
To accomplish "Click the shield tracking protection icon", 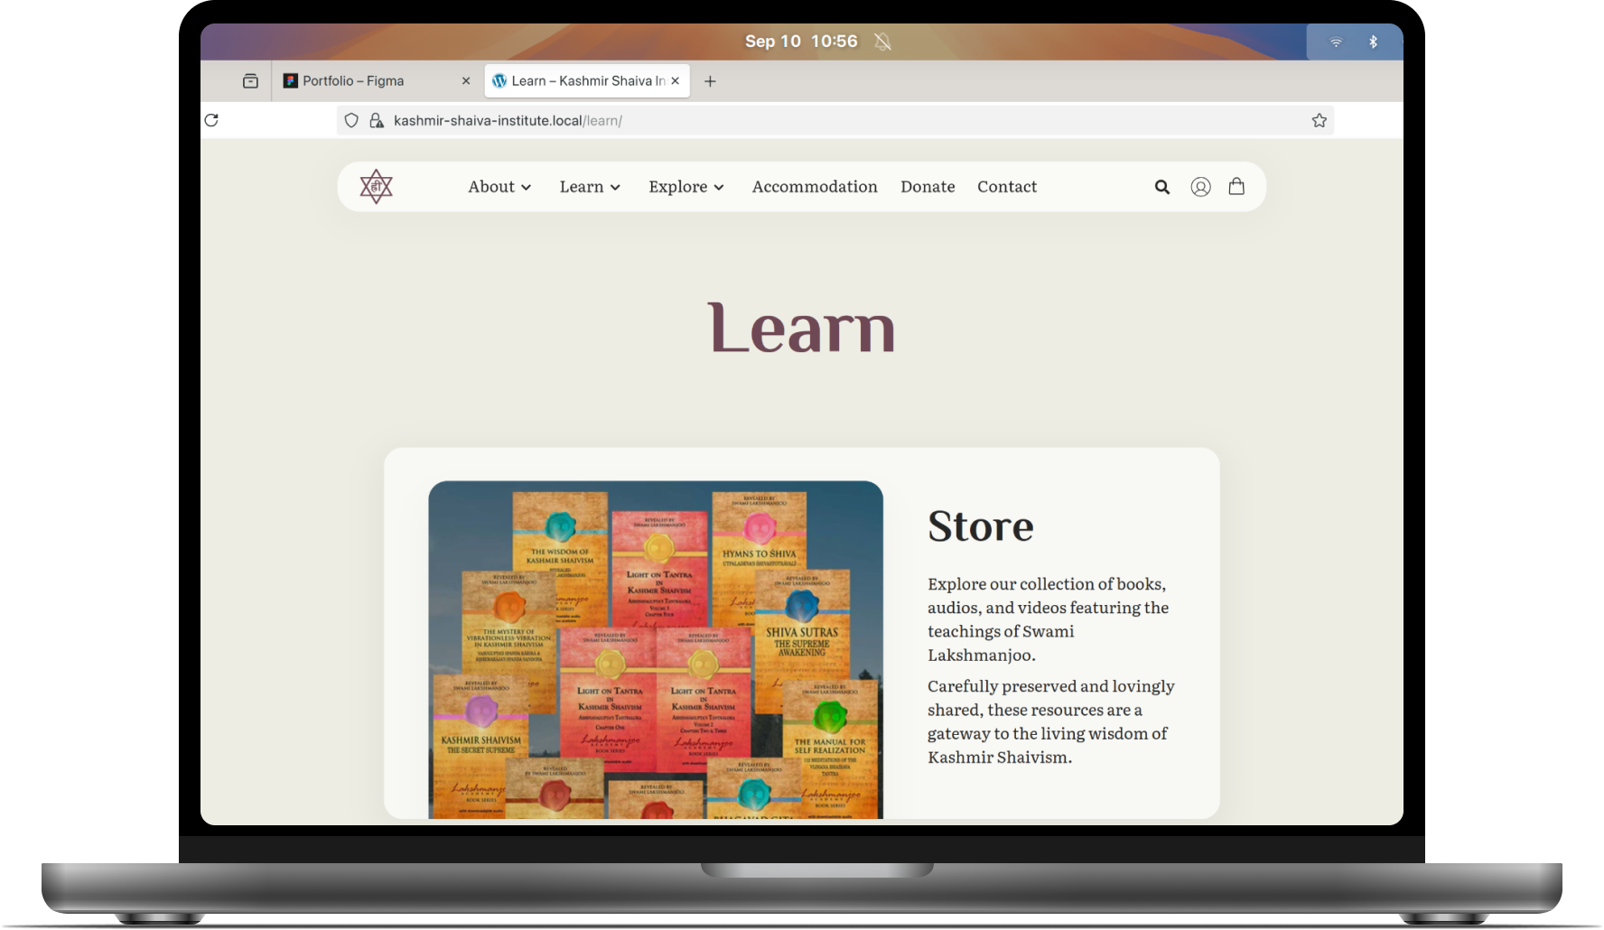I will tap(351, 120).
